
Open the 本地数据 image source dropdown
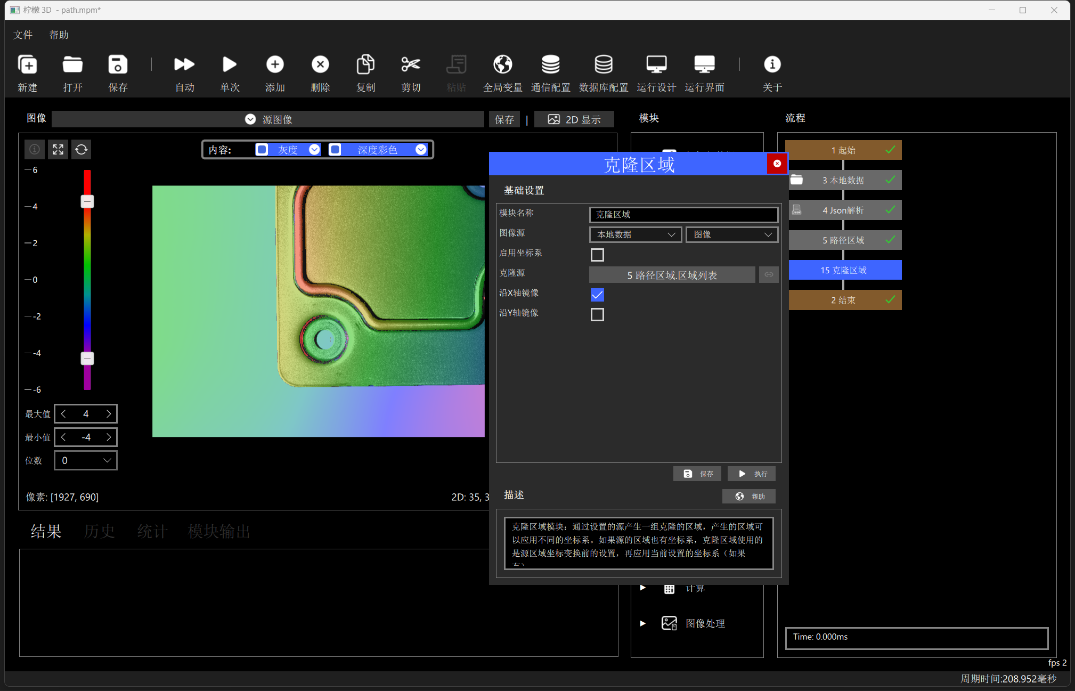[636, 234]
